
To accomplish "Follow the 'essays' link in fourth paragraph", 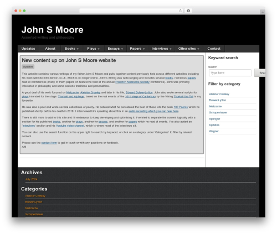I will pos(103,122).
